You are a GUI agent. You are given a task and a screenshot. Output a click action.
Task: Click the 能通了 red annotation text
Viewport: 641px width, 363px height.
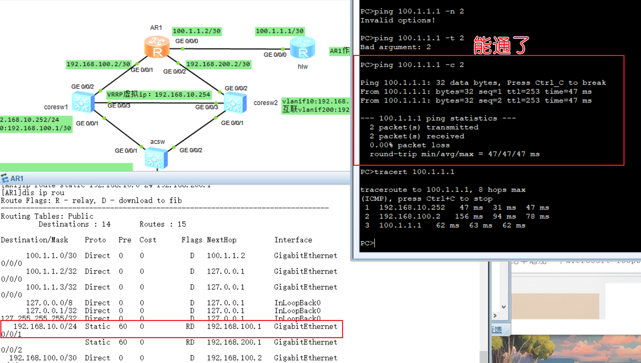click(501, 45)
